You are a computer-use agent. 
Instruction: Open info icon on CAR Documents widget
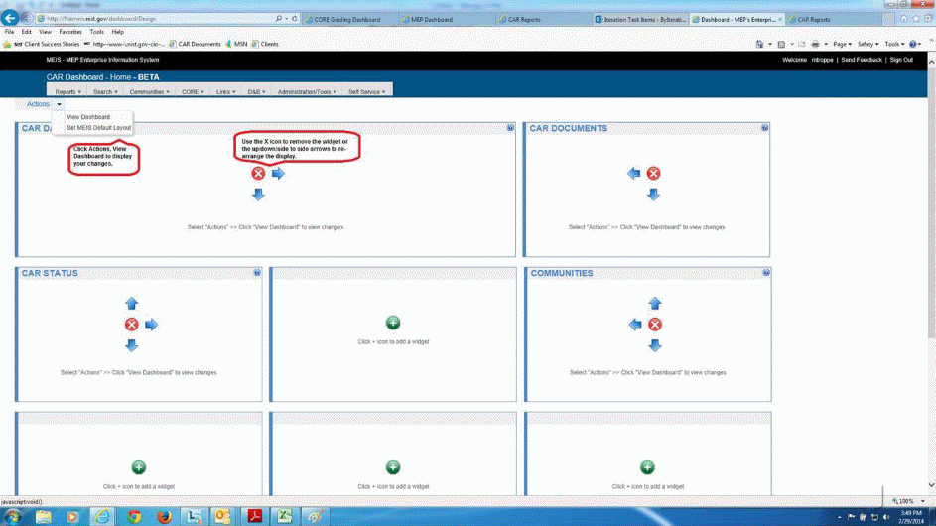[x=764, y=128]
